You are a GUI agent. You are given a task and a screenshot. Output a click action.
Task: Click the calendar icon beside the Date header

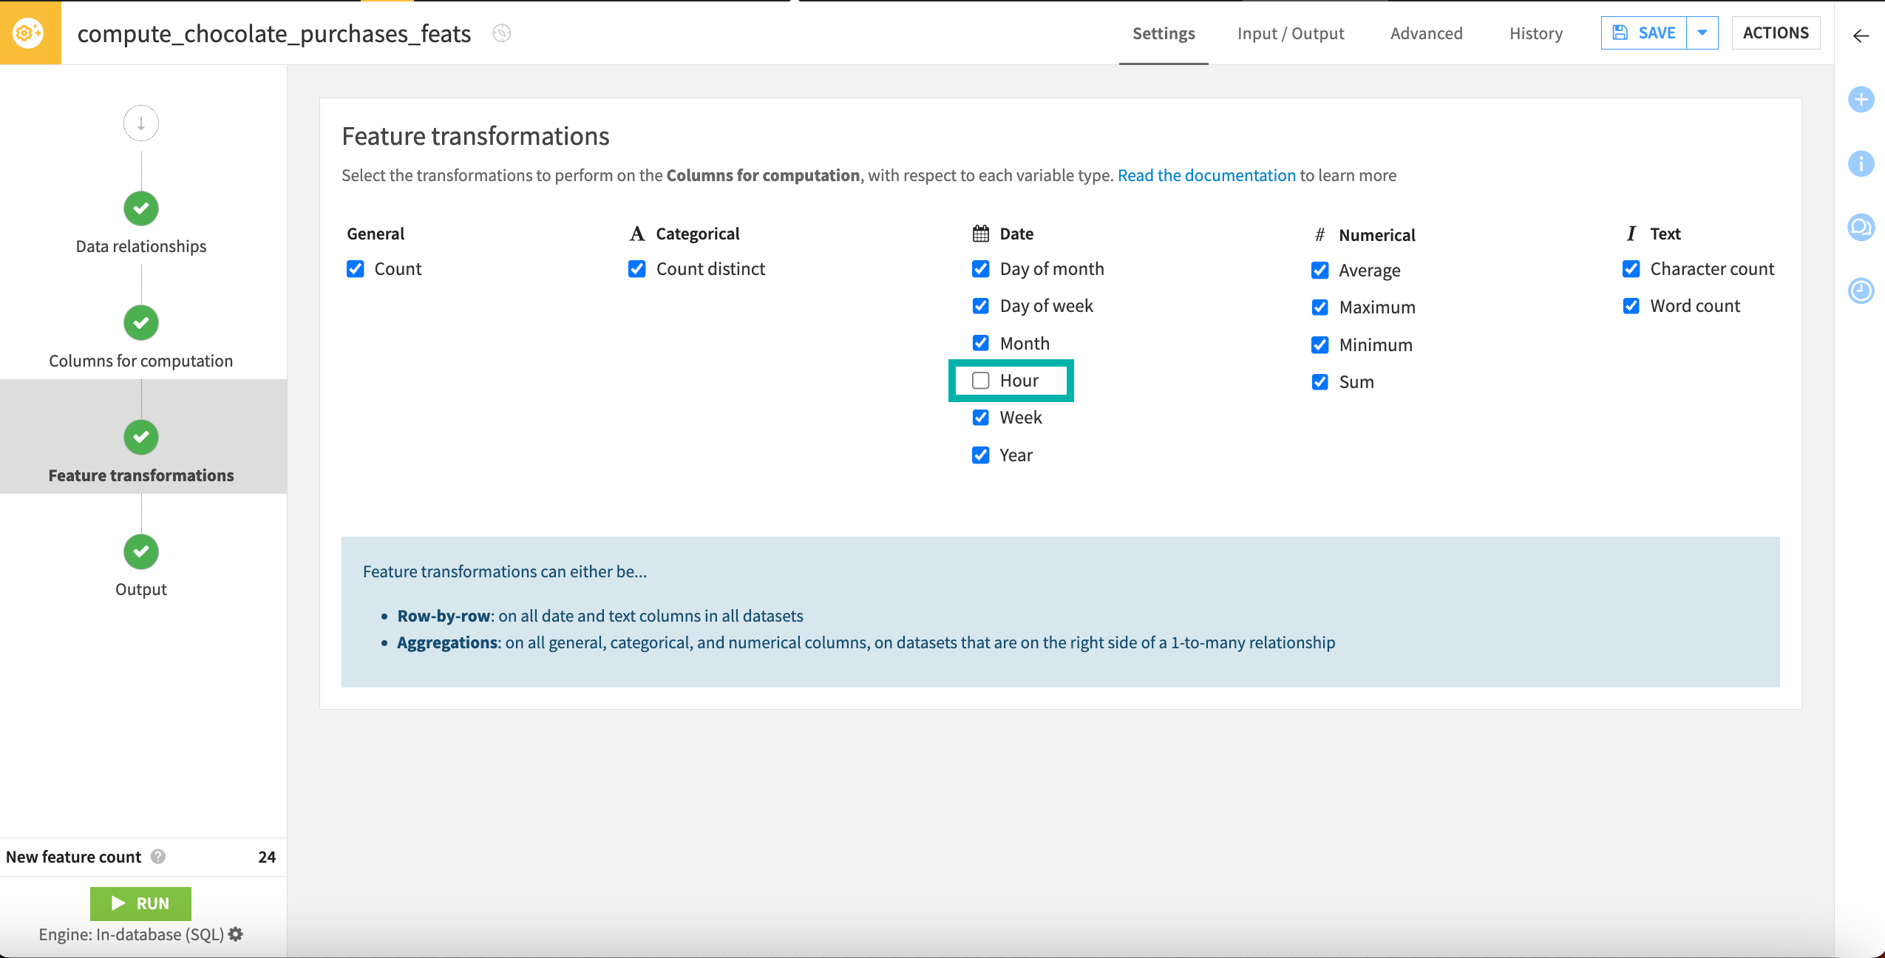tap(980, 231)
